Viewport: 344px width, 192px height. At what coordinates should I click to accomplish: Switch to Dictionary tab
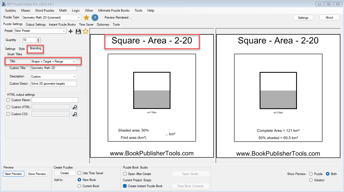[x=103, y=25]
